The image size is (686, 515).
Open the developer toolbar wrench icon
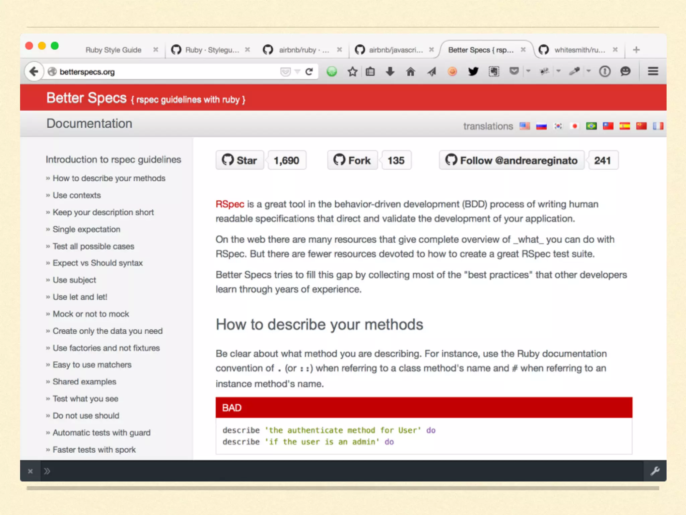click(655, 471)
